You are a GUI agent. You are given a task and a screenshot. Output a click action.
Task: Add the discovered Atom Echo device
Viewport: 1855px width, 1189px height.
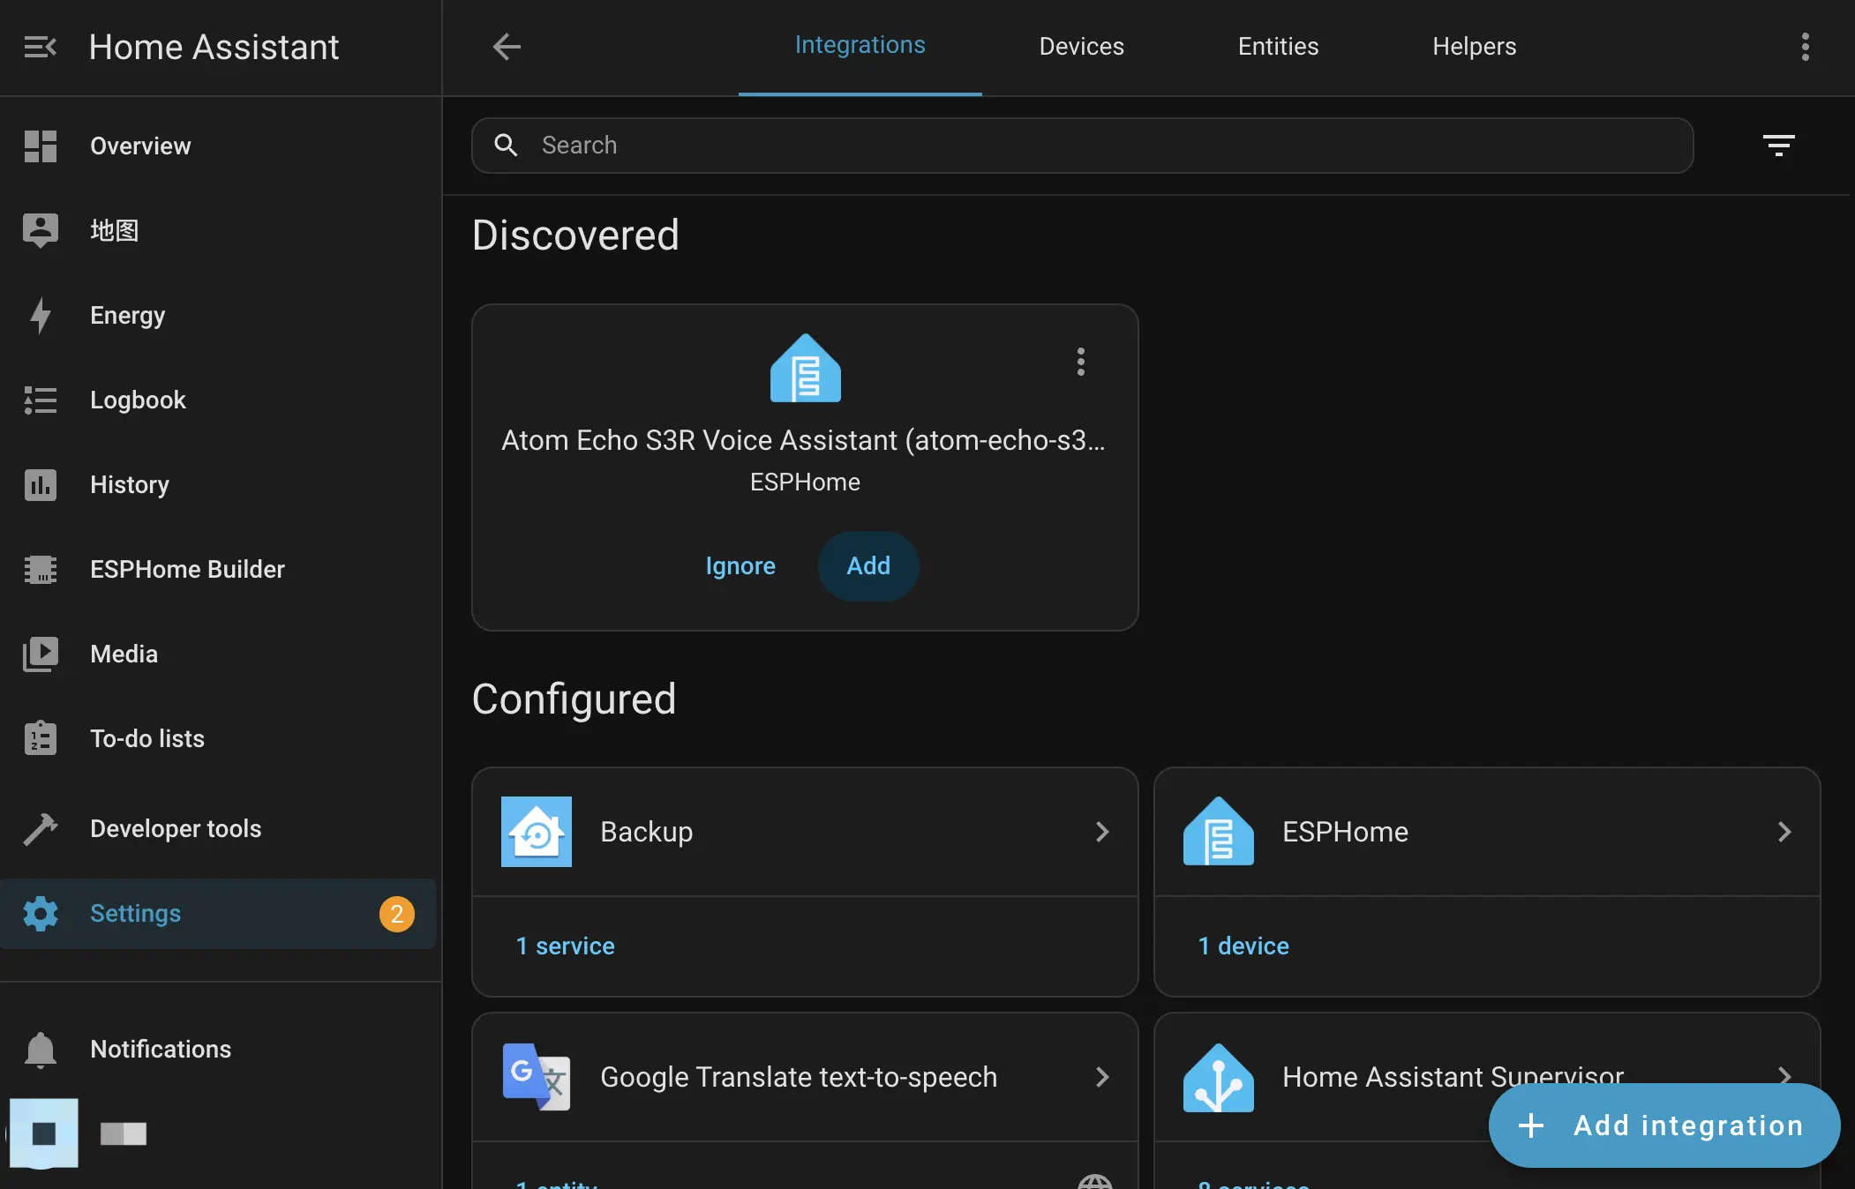click(x=868, y=566)
